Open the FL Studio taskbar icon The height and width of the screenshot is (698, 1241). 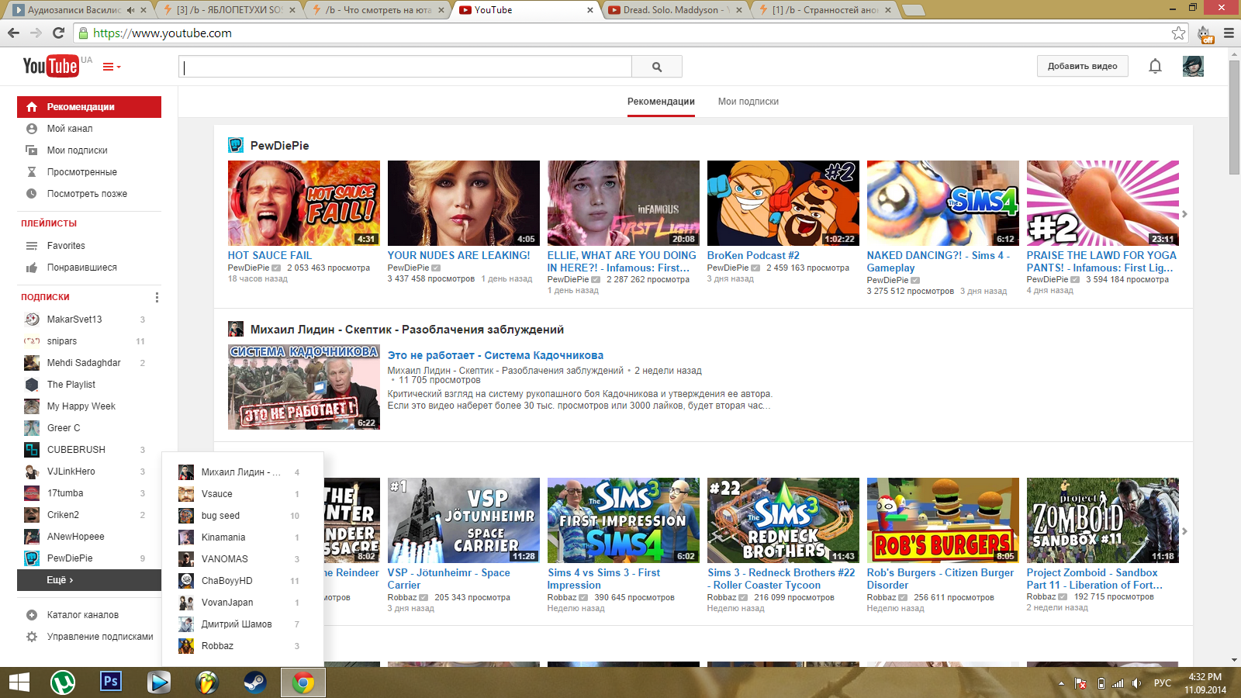click(207, 682)
